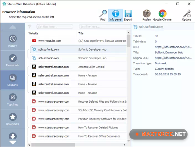
Task: Select How To Recover Office Documents row
Action: click(x=78, y=136)
